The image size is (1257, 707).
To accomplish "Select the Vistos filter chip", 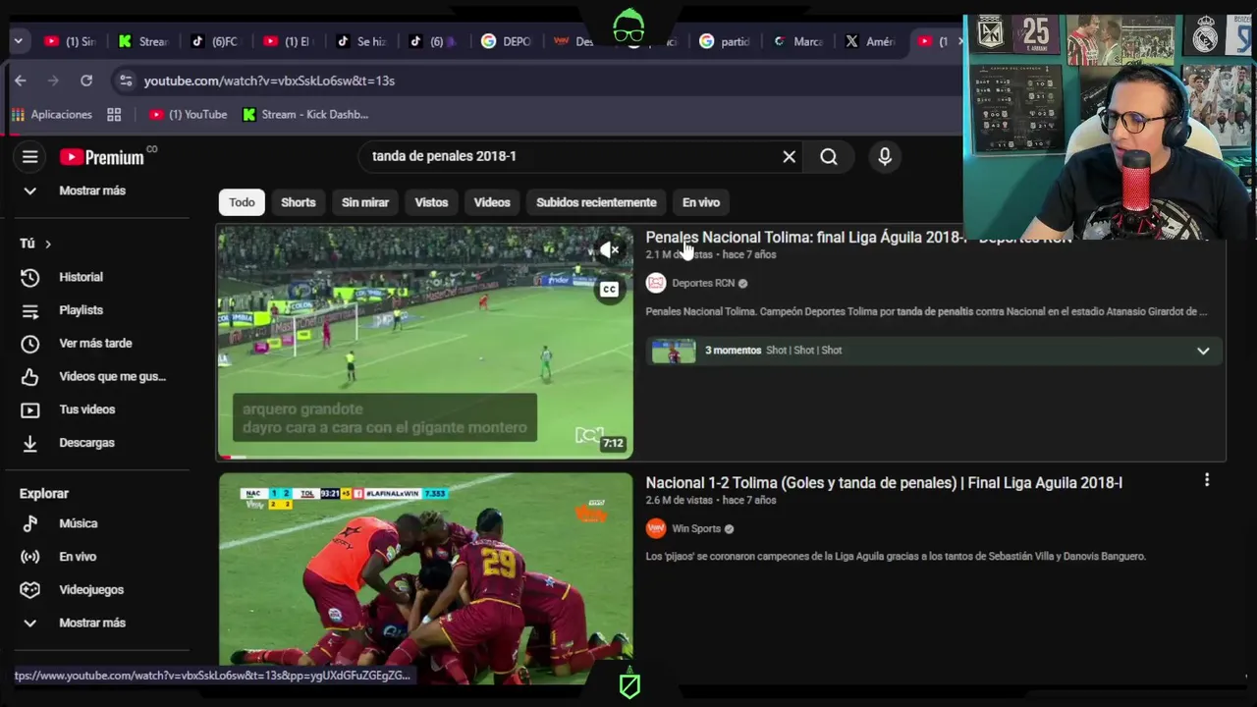I will [x=431, y=202].
